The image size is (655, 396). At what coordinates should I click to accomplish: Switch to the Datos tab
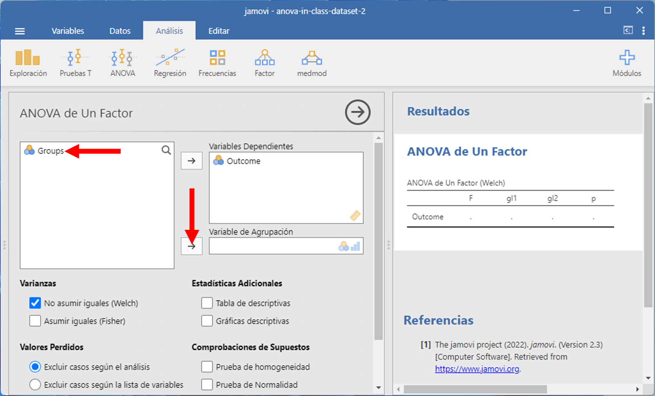pos(120,31)
